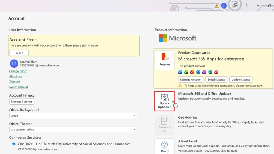
Task: Click the feedback person icon in title bar
Action: (235, 5)
